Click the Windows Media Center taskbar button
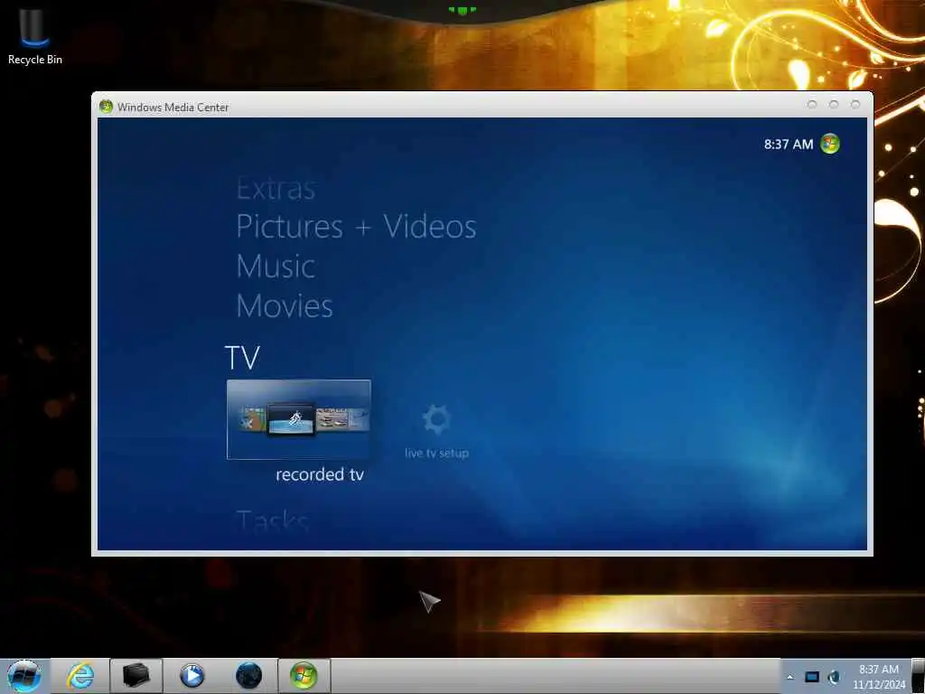 [304, 676]
